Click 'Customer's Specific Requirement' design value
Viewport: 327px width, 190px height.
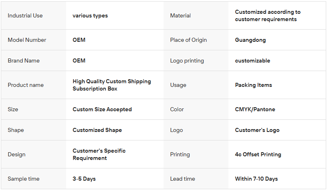coord(99,155)
